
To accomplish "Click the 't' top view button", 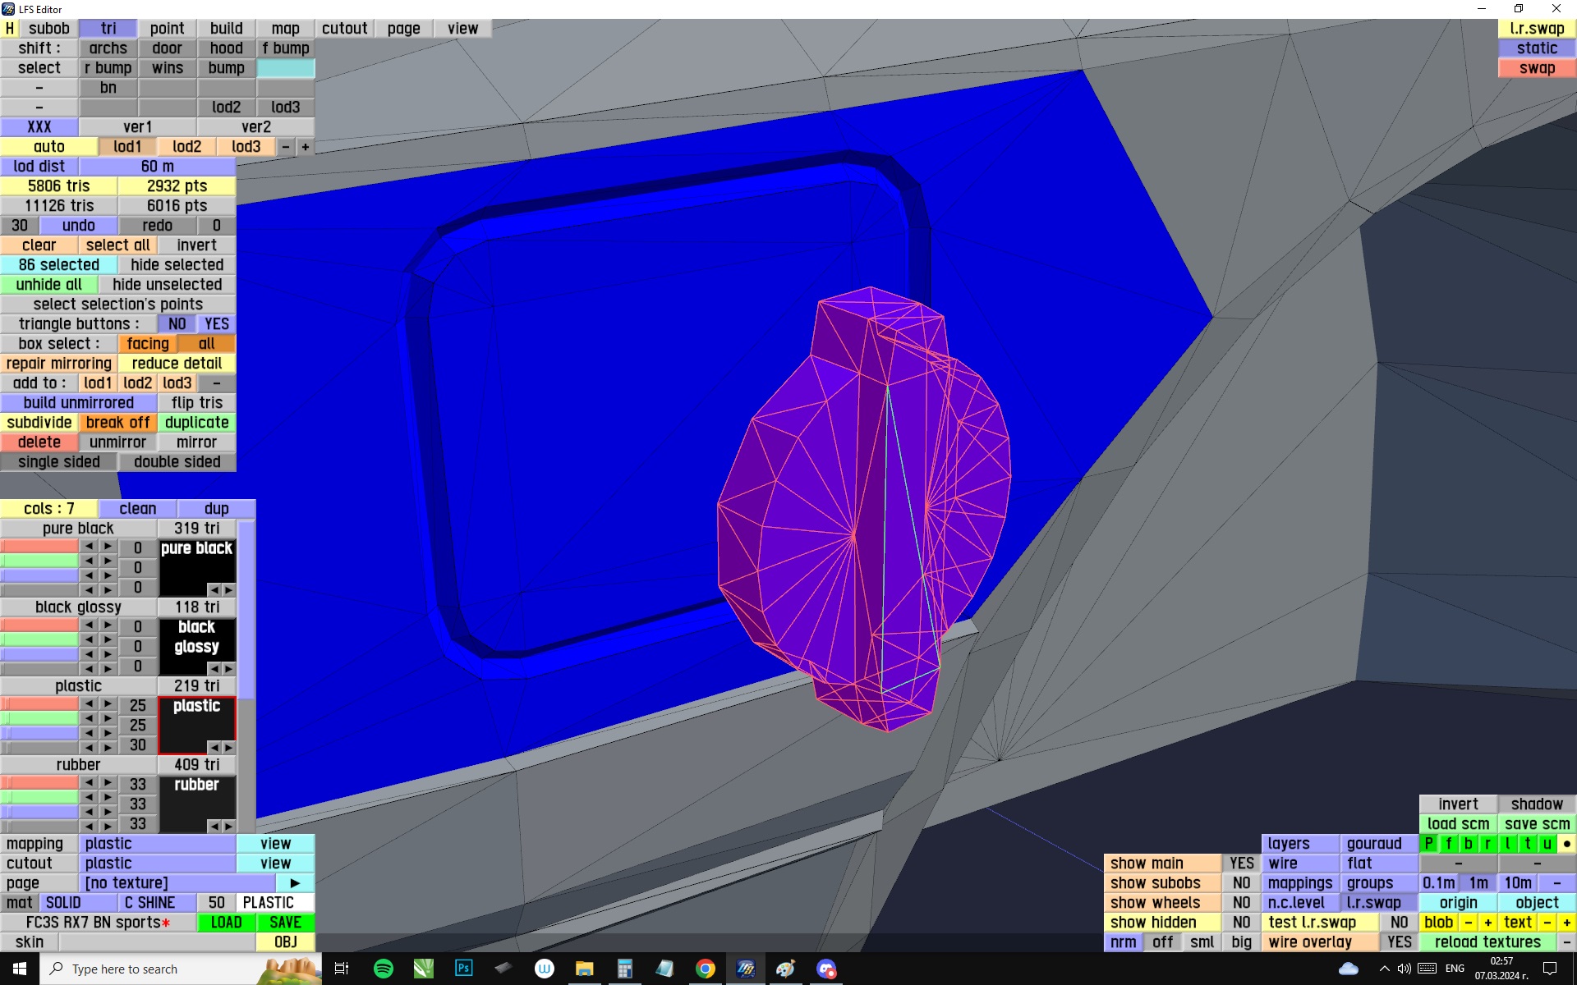I will pyautogui.click(x=1527, y=843).
